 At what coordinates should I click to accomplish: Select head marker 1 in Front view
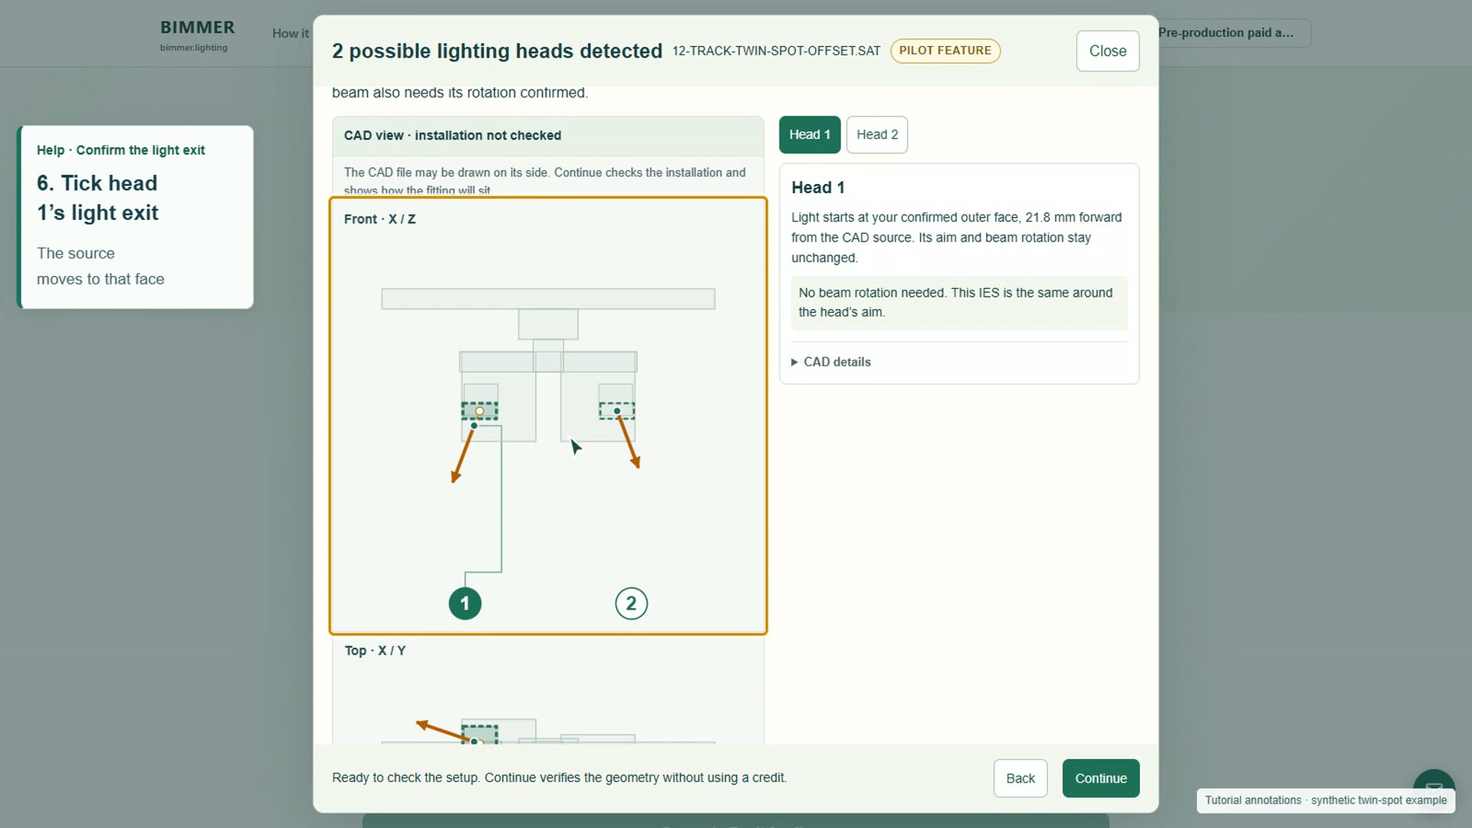pyautogui.click(x=465, y=603)
